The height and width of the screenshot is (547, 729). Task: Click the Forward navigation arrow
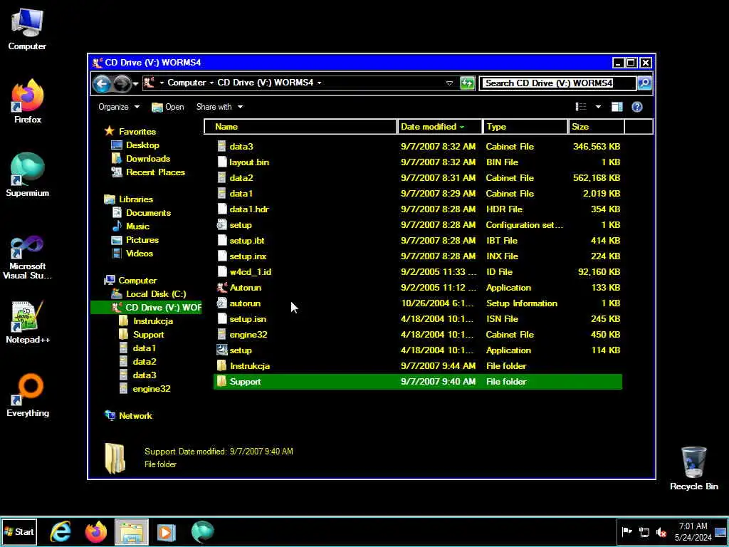[122, 83]
